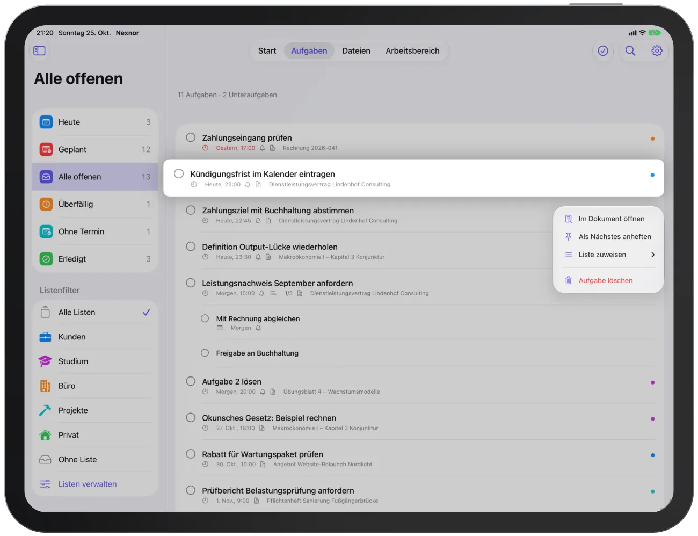The height and width of the screenshot is (536, 698).
Task: Select the Alle Listen filter row
Action: click(x=96, y=312)
